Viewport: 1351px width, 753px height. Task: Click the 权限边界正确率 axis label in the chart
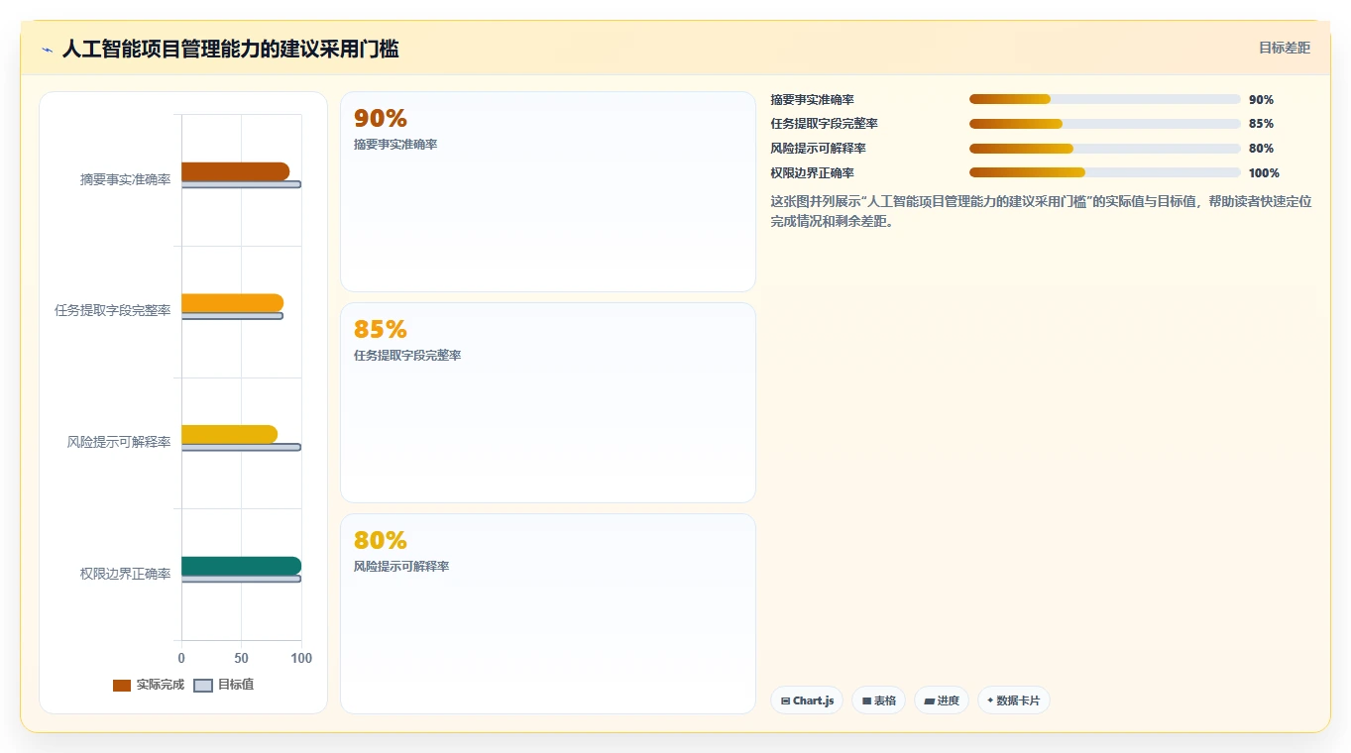(x=126, y=574)
